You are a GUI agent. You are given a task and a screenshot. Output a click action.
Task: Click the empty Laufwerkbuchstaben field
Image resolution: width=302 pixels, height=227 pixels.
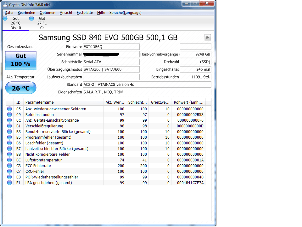[x=111, y=77]
